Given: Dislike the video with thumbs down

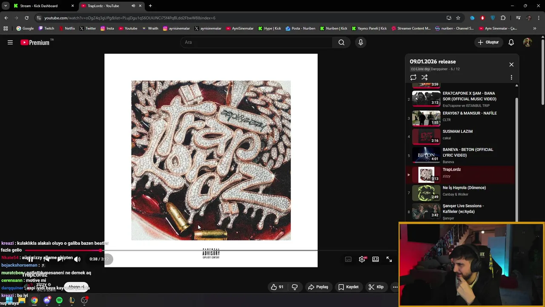Looking at the screenshot, I should pos(295,287).
